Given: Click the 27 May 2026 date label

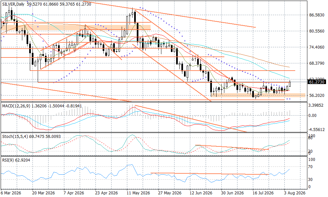Looking at the screenshot, I should pos(170,193).
